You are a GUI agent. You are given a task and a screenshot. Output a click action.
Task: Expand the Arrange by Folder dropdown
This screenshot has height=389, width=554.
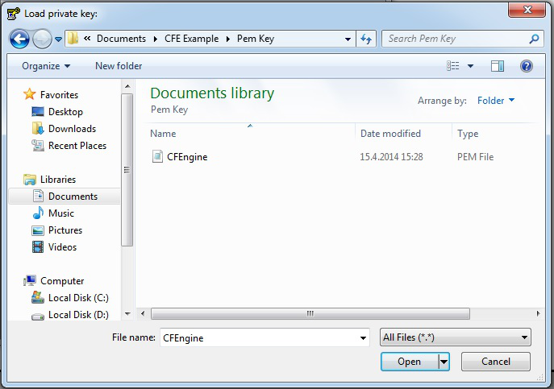pyautogui.click(x=496, y=101)
